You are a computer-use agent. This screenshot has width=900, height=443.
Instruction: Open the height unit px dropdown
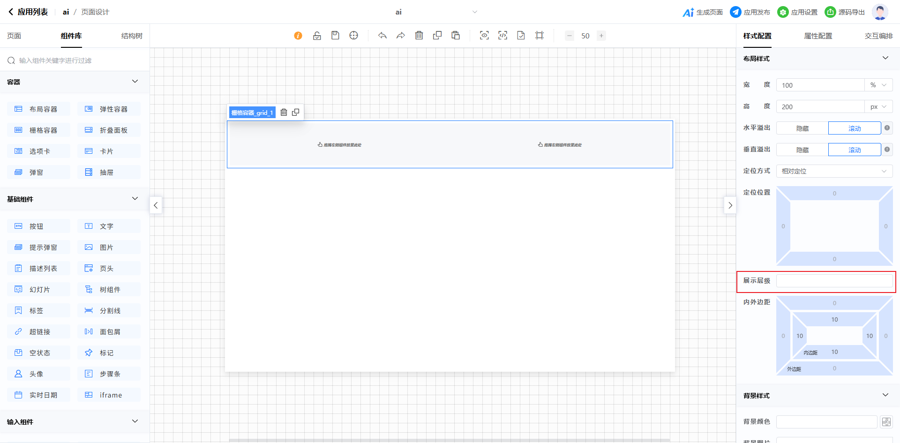878,107
